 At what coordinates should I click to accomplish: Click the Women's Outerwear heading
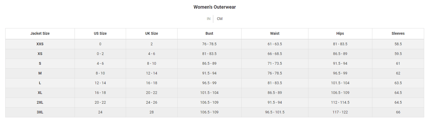tap(215, 7)
